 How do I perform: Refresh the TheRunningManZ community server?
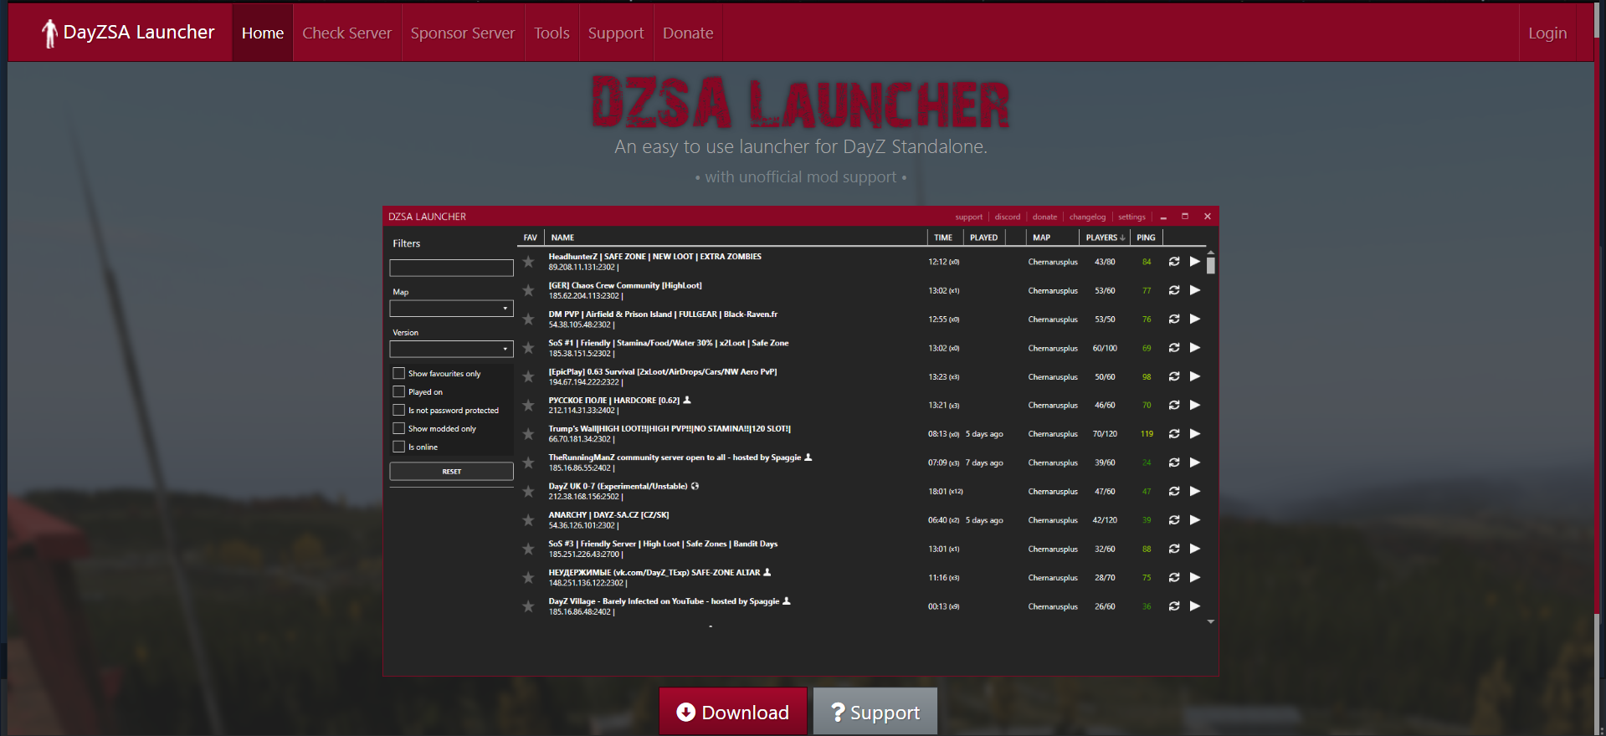pyautogui.click(x=1174, y=463)
